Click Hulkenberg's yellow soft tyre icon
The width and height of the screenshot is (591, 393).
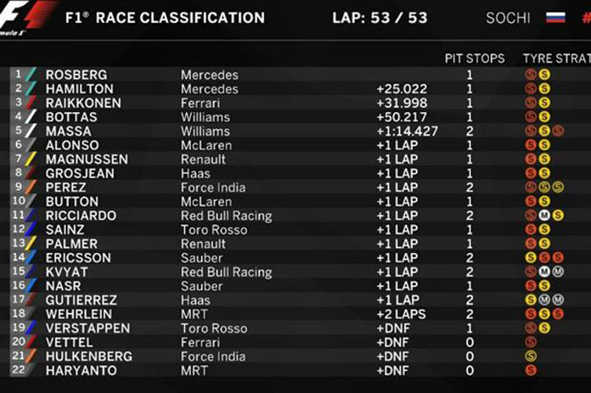[x=531, y=356]
